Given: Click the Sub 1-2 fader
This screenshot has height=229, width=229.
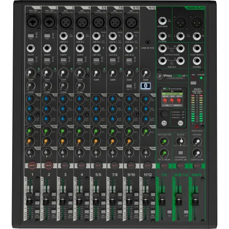Looking at the screenshot, I should click(179, 199).
